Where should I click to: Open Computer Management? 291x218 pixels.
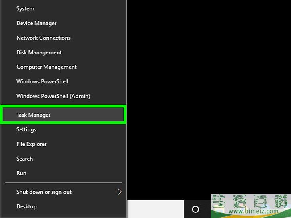(x=63, y=67)
